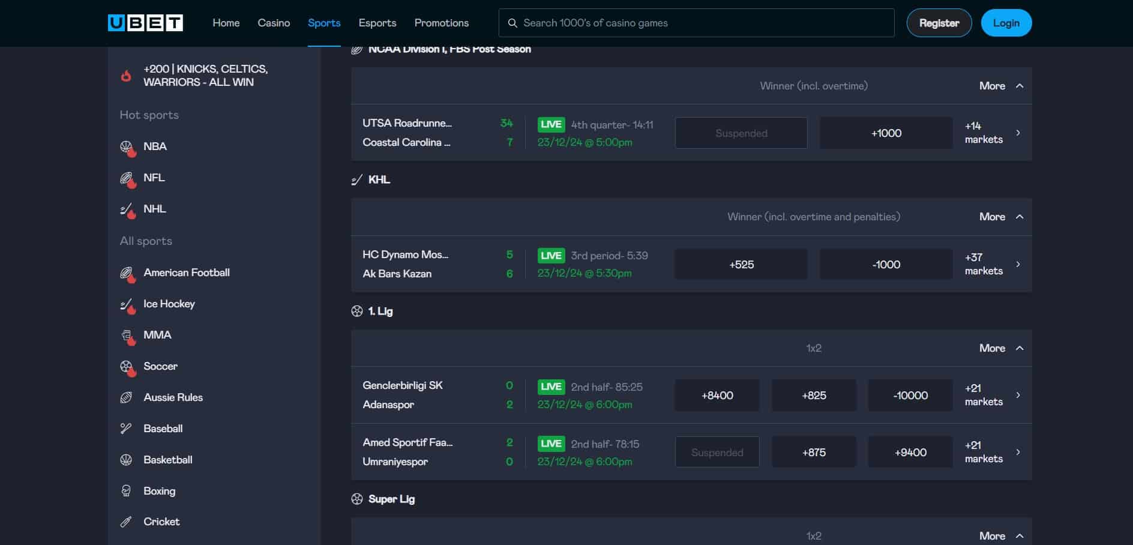Click the Aussie Rules ball icon
Image resolution: width=1133 pixels, height=545 pixels.
pos(126,397)
